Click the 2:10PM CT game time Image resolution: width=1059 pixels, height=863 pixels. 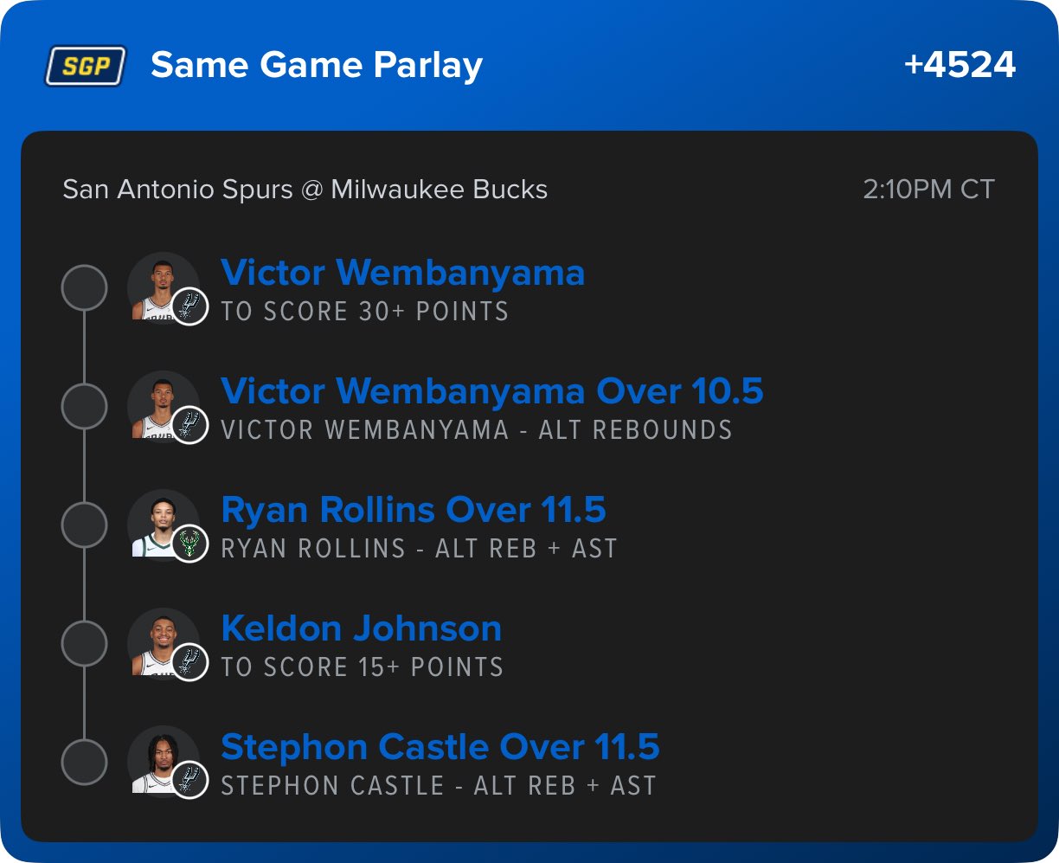pyautogui.click(x=928, y=190)
